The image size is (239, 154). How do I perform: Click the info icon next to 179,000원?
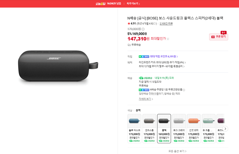[x=143, y=29]
